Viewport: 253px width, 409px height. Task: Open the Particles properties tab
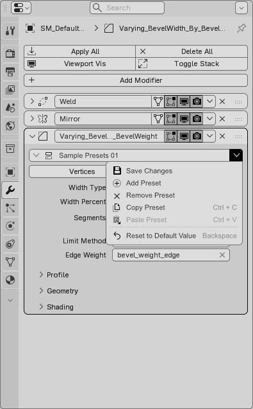(10, 208)
